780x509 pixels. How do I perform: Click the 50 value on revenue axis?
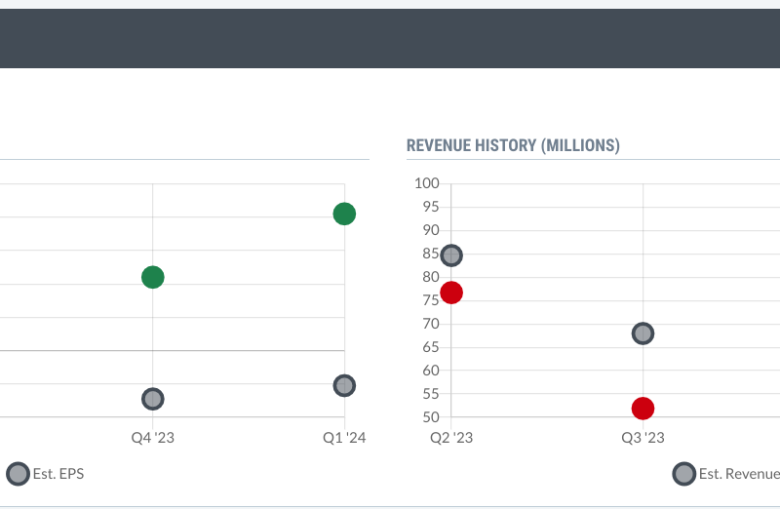[x=431, y=417]
